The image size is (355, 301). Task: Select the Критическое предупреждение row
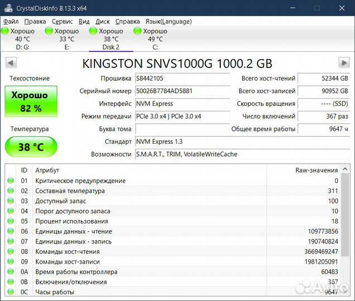172,181
